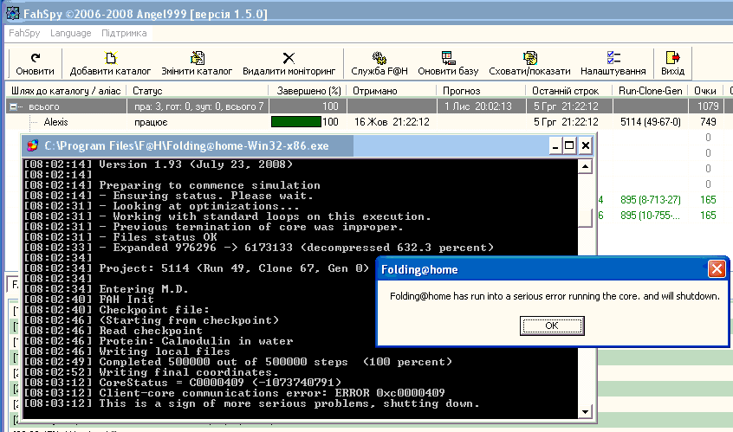The width and height of the screenshot is (733, 432).
Task: Click console line 'Project: 5114 (Run 49, Clone 67, Gen 0)'
Action: click(x=234, y=268)
